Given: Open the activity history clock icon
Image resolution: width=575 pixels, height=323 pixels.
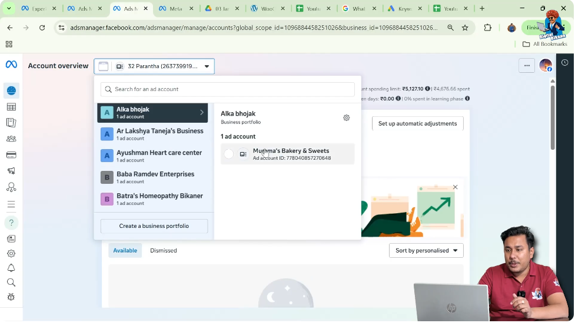Looking at the screenshot, I should (x=565, y=63).
